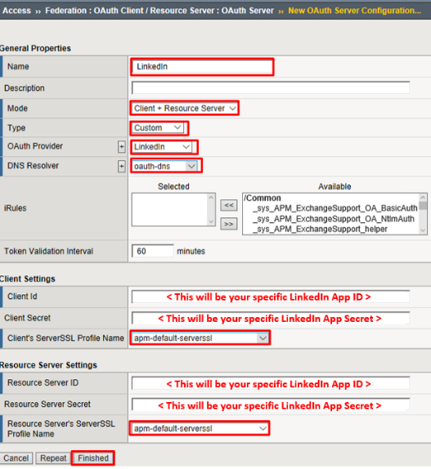
Task: Open the Client's ServerSSL Profile Name dropdown
Action: tap(200, 338)
